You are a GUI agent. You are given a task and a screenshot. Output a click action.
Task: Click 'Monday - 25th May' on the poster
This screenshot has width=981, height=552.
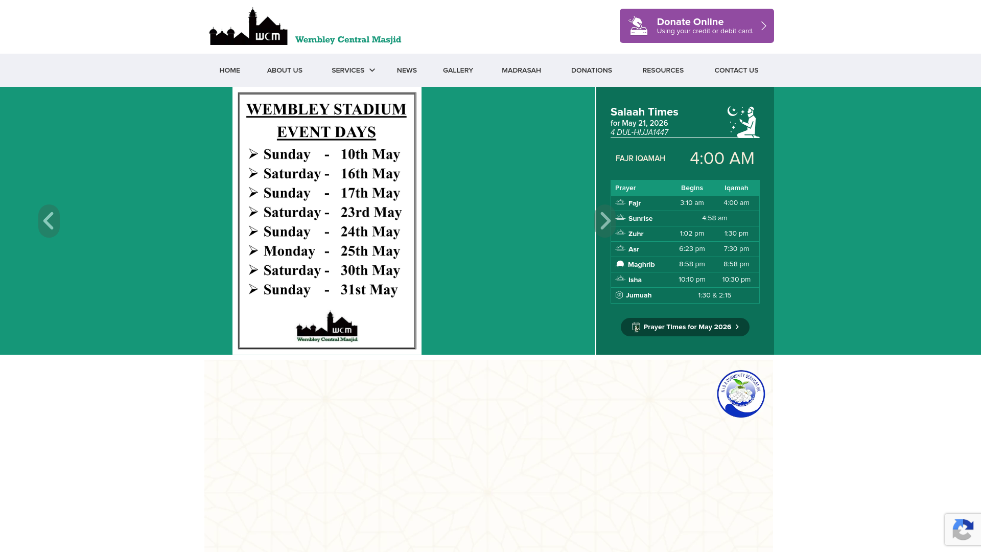pos(325,251)
